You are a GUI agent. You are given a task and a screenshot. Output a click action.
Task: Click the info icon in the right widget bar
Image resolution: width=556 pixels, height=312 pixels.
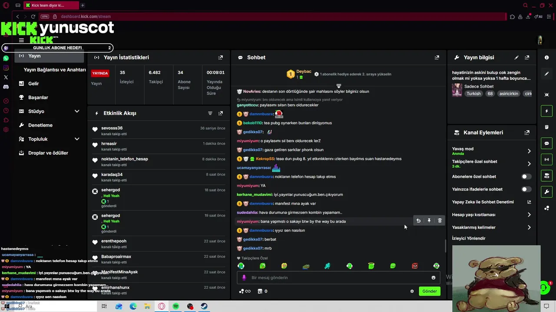coord(547,58)
